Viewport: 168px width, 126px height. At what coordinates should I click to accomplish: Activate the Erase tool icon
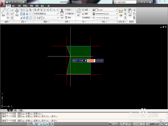22,18
